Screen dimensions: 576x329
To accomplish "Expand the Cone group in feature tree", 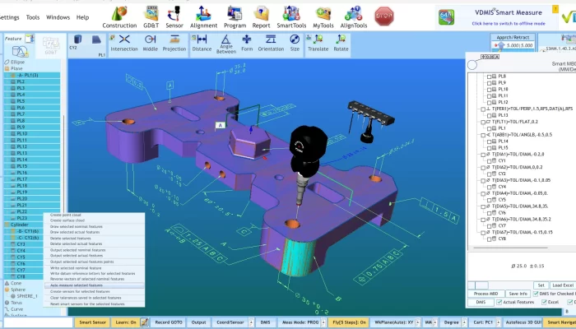I will (x=7, y=283).
